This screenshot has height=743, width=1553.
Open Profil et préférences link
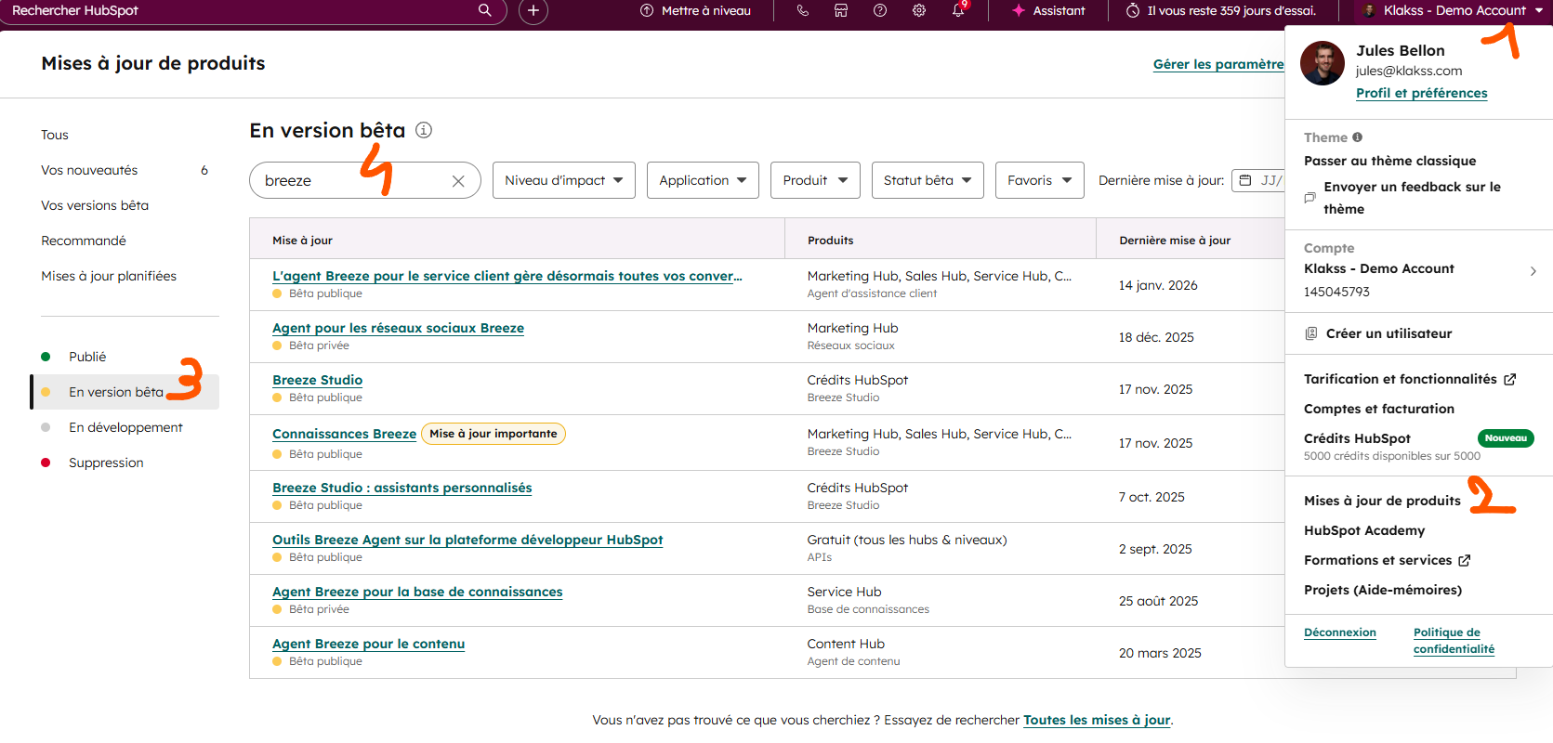[1421, 93]
